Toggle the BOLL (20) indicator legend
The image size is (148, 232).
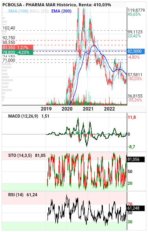[39, 11]
